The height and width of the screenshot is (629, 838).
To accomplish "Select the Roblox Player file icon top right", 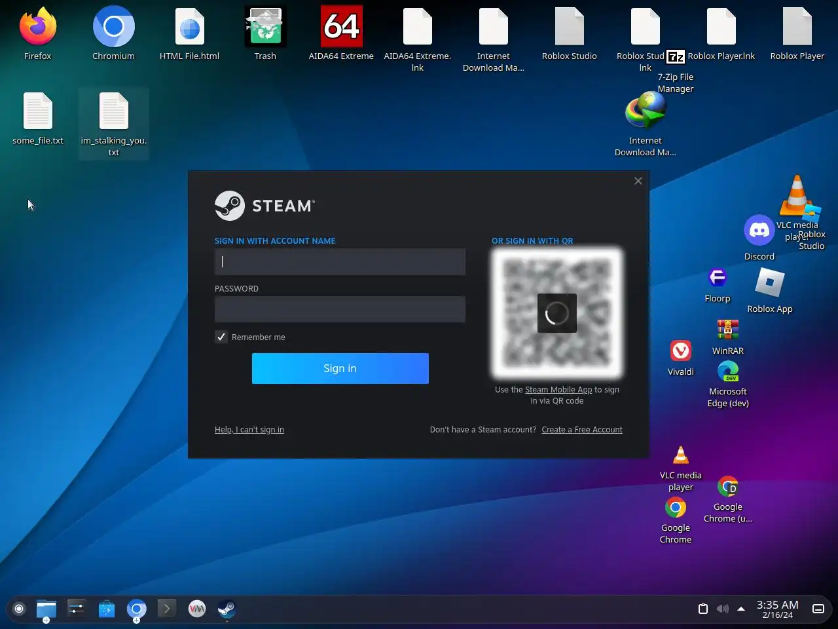I will click(797, 28).
